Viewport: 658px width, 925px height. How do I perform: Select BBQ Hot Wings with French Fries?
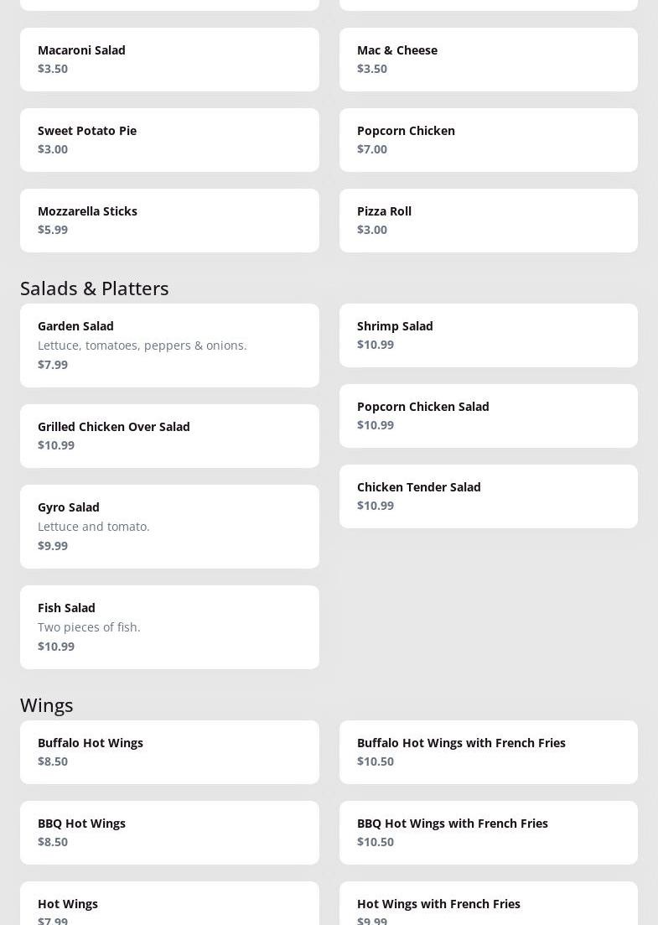(488, 833)
